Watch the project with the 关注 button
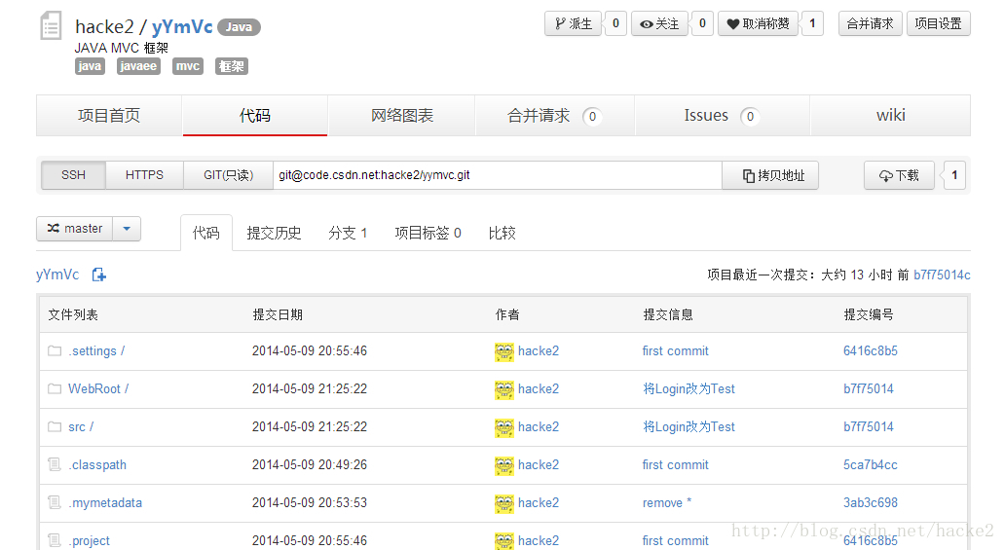Screen dimensions: 1005x550 (659, 23)
